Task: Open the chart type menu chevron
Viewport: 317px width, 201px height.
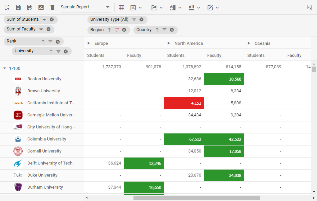Action: pyautogui.click(x=140, y=7)
